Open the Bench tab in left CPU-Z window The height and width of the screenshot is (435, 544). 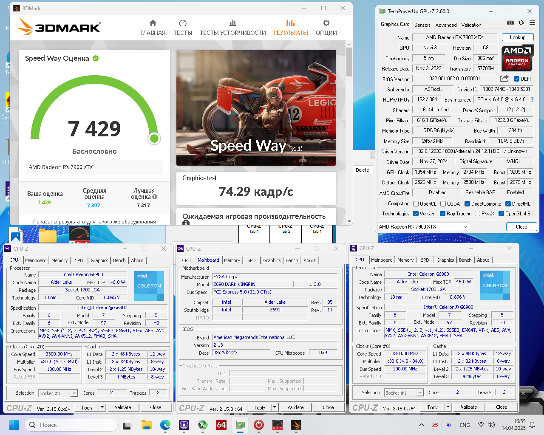click(x=119, y=260)
